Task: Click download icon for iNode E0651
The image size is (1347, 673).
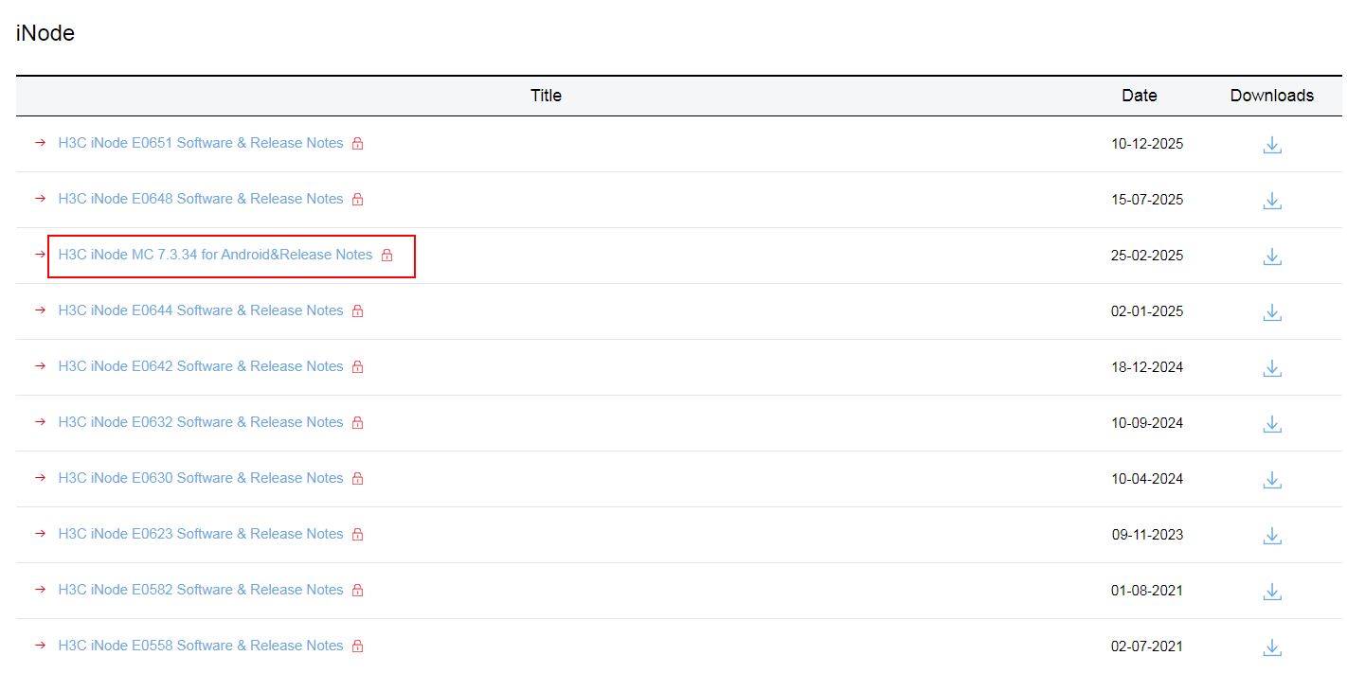Action: pos(1272,145)
